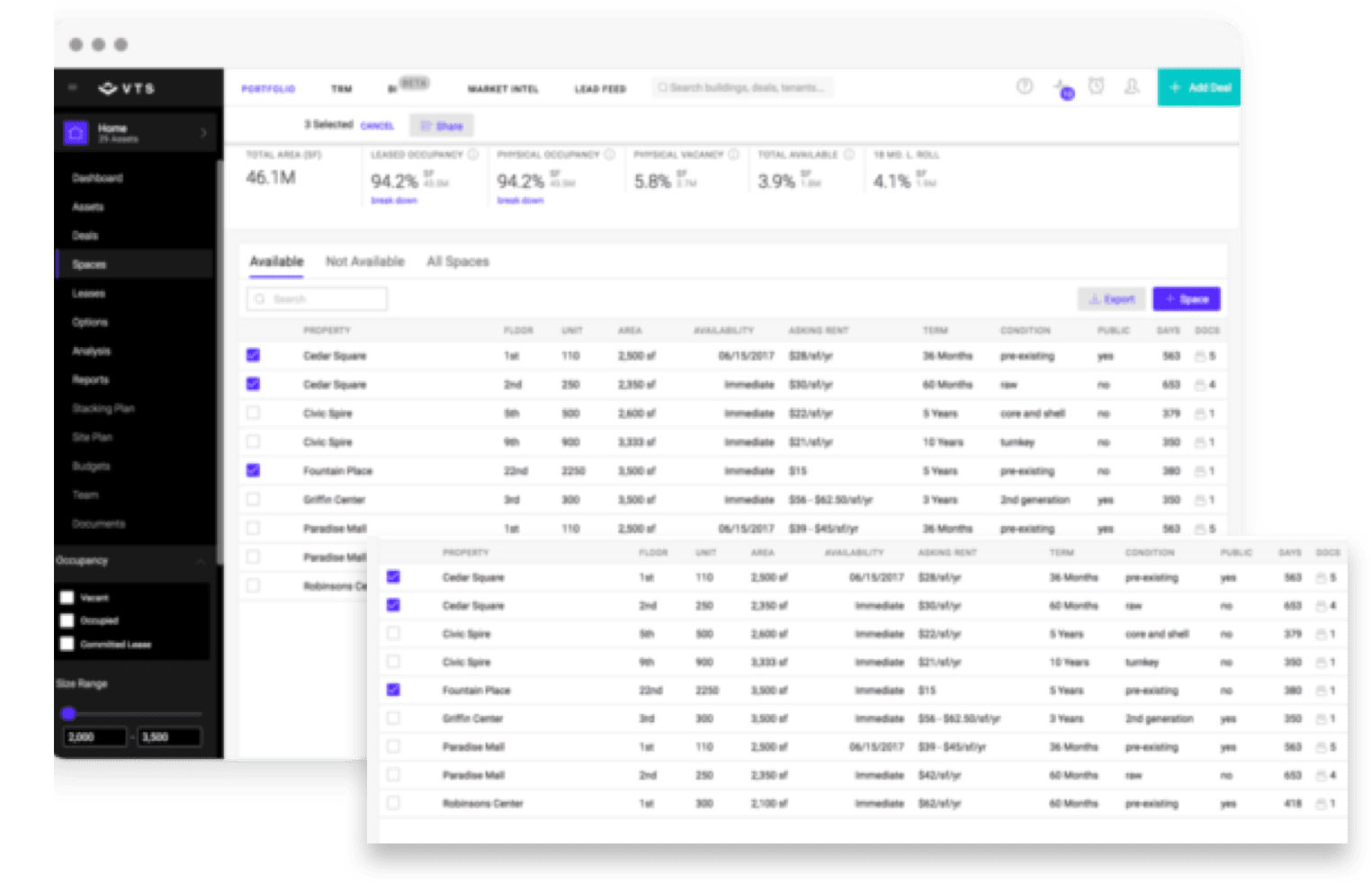Switch to the Portfolio tab
The width and height of the screenshot is (1371, 883).
(268, 89)
